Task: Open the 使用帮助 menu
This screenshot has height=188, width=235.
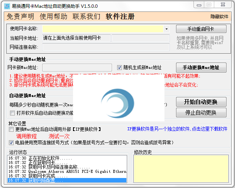Action: click(53, 16)
